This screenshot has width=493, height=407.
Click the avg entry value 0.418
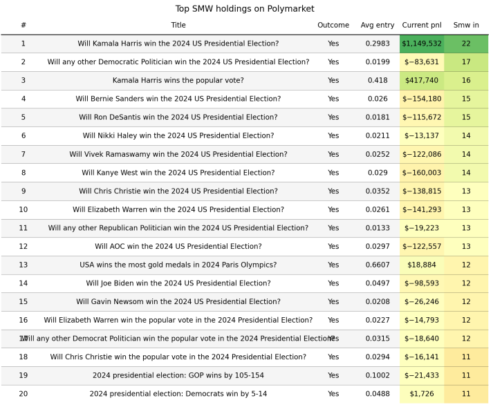(x=378, y=80)
